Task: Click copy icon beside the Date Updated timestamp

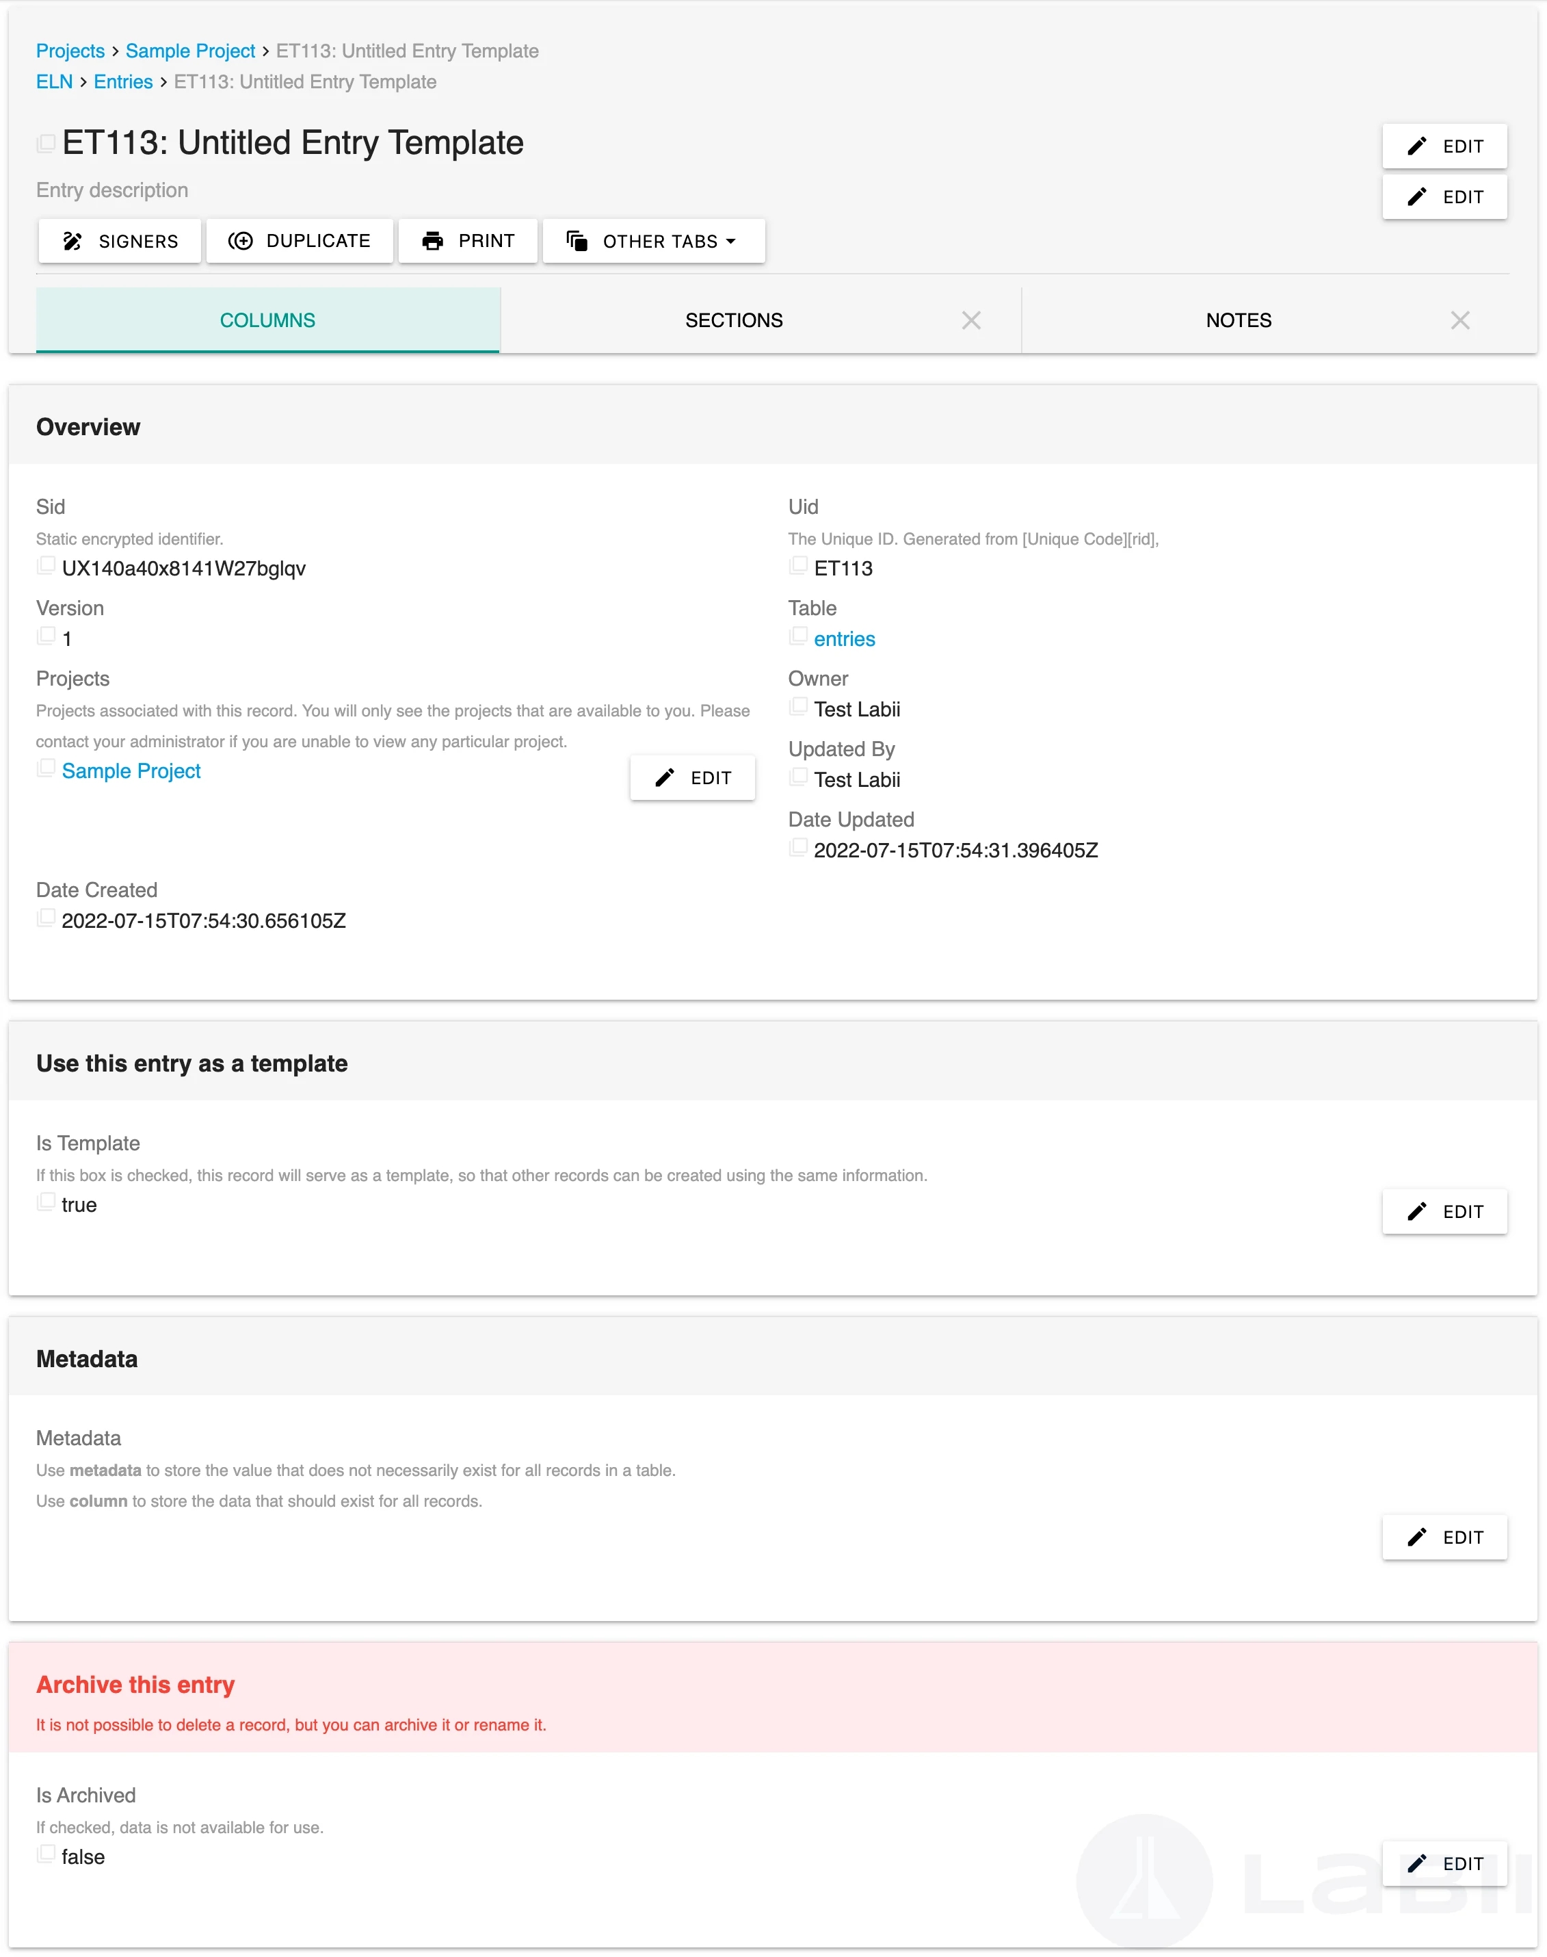Action: pyautogui.click(x=798, y=847)
